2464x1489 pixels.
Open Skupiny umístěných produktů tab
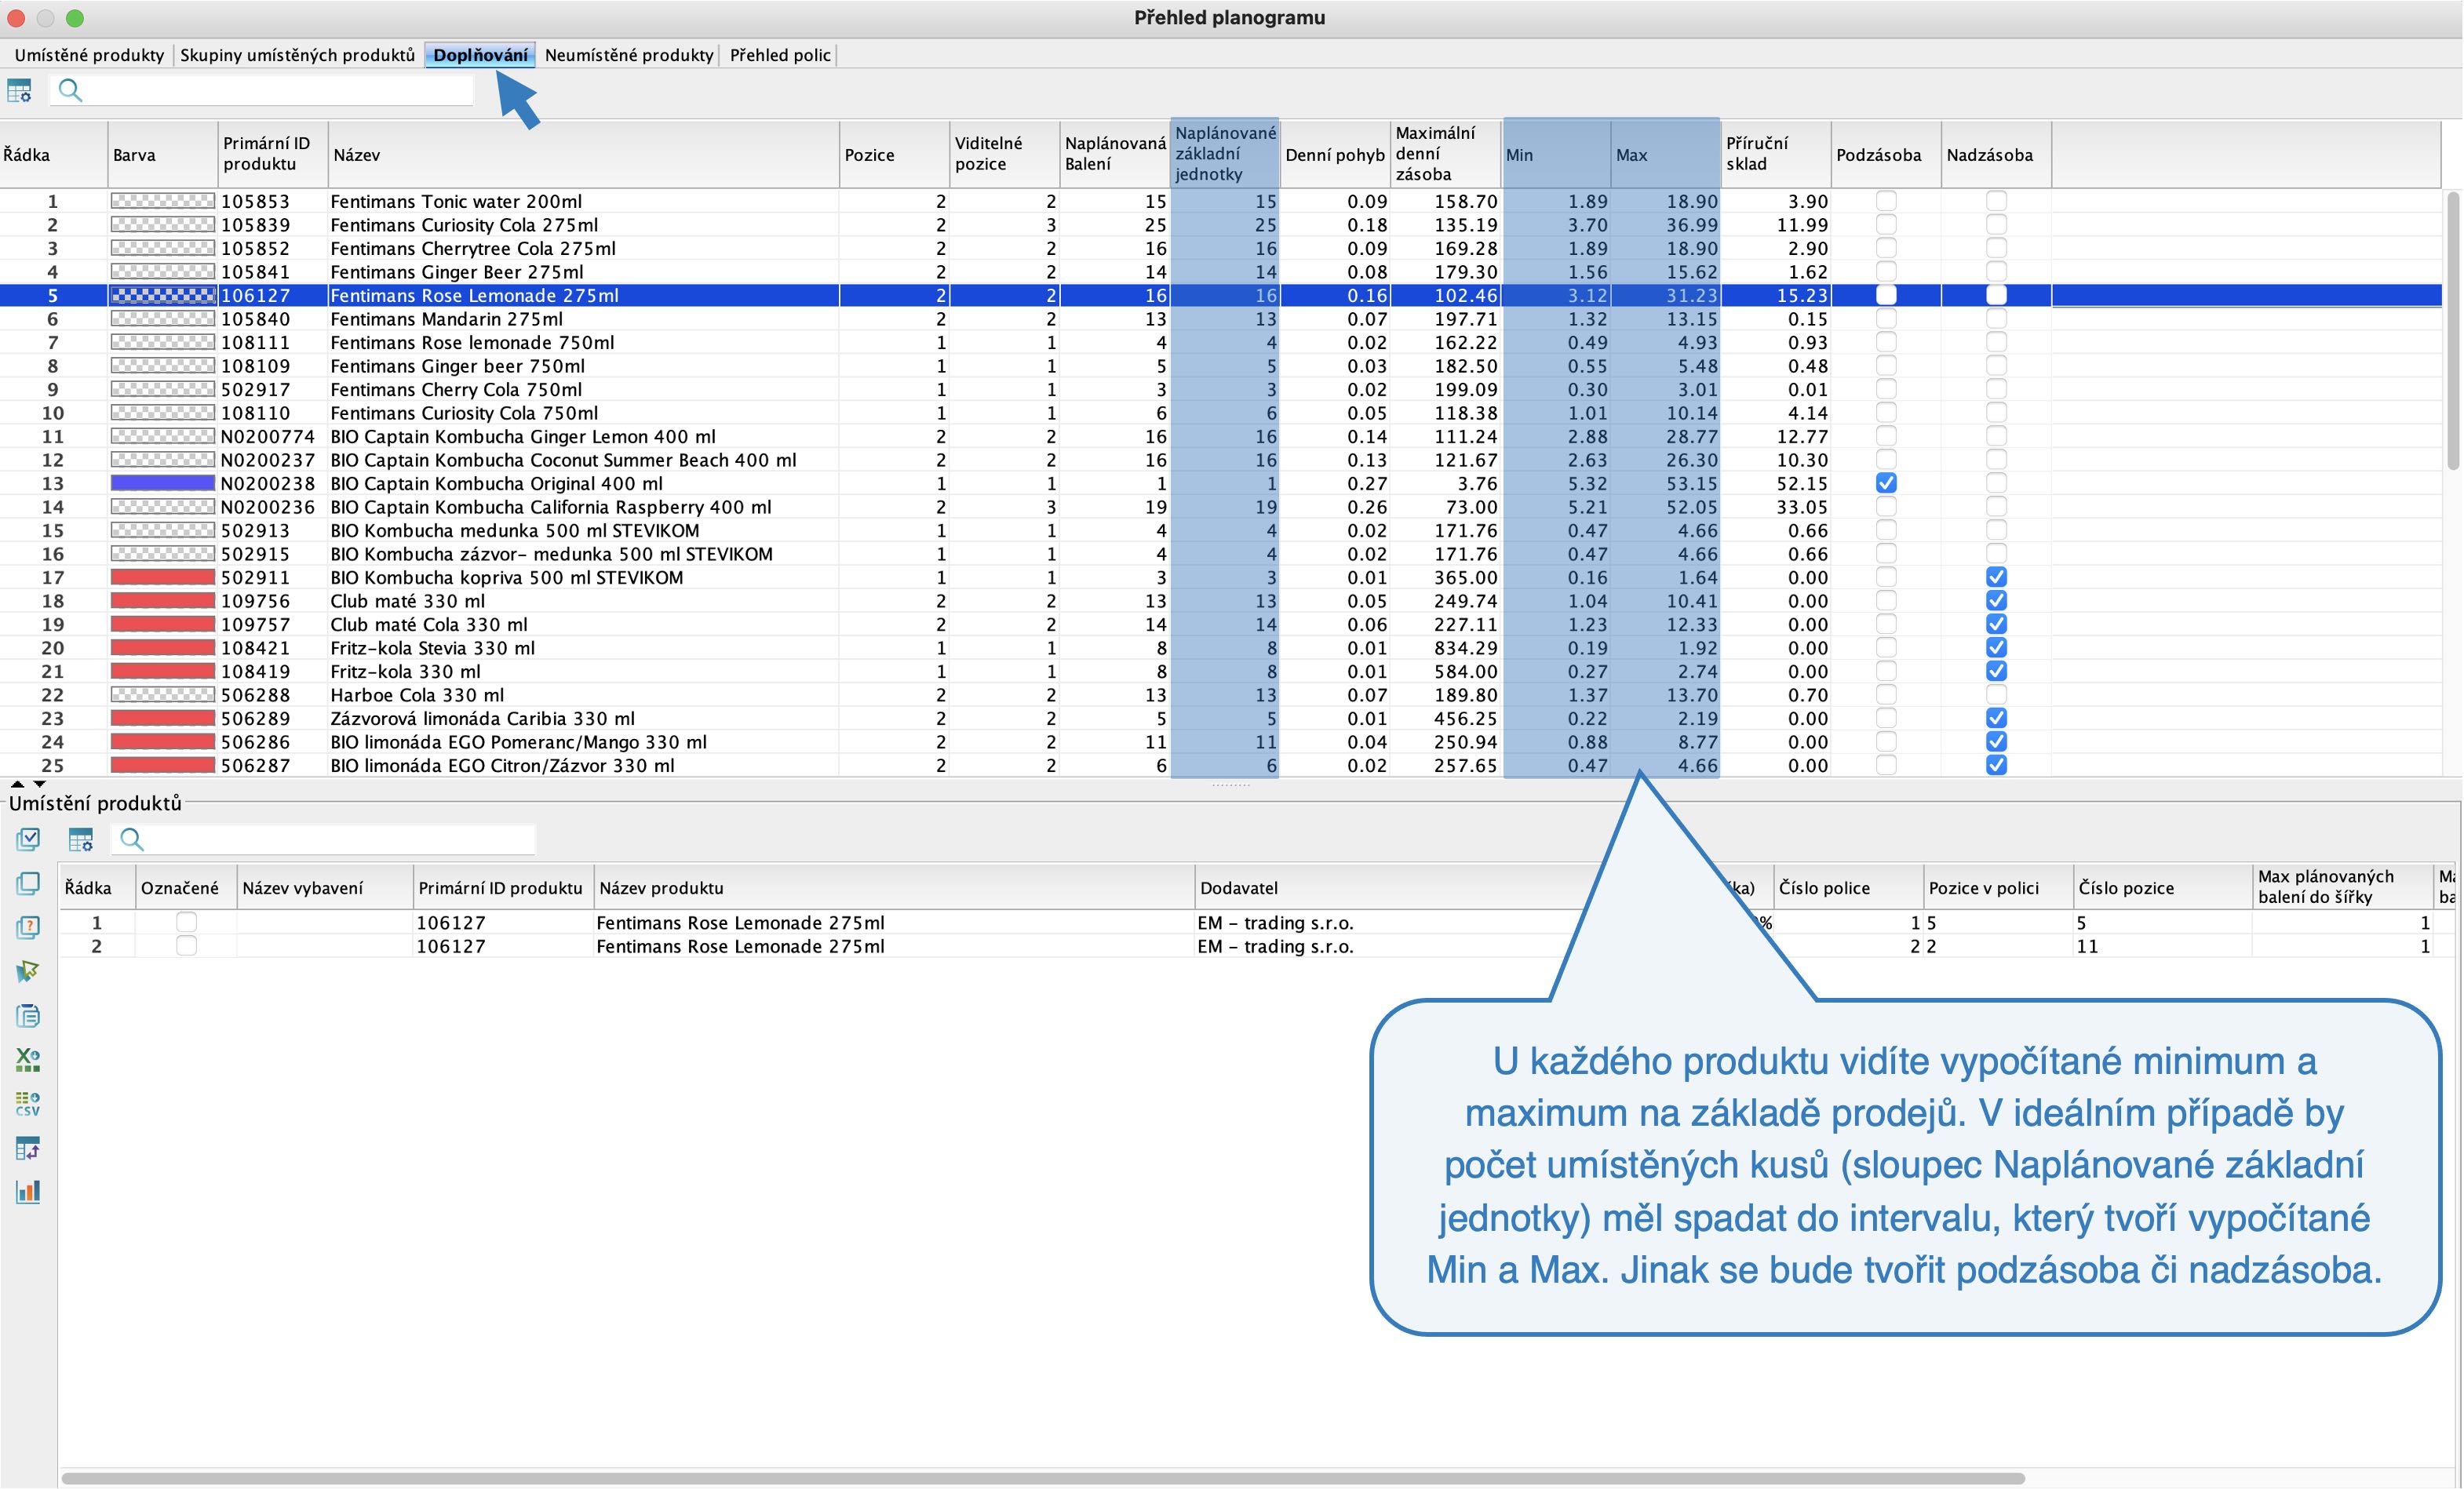tap(297, 55)
